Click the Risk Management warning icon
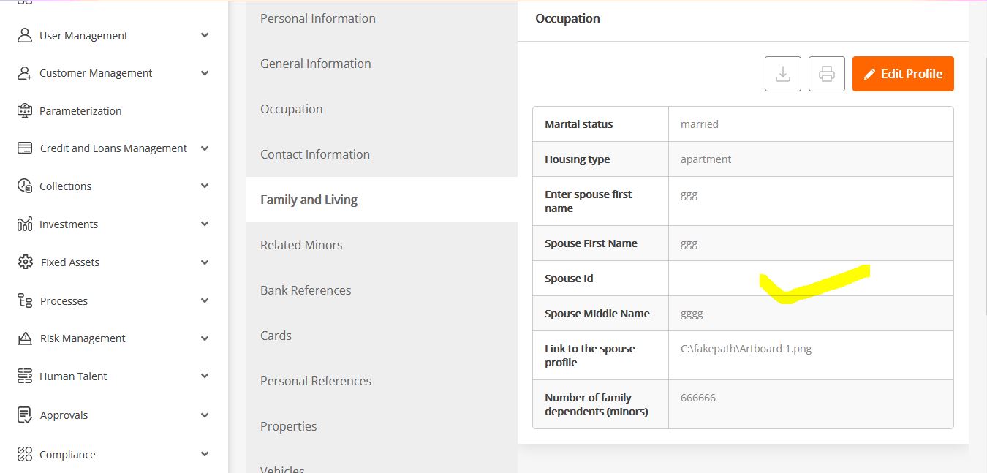Screen dimensions: 987x473 tap(25, 338)
